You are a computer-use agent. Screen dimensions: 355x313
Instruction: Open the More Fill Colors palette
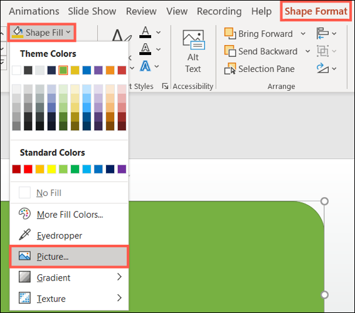point(69,215)
